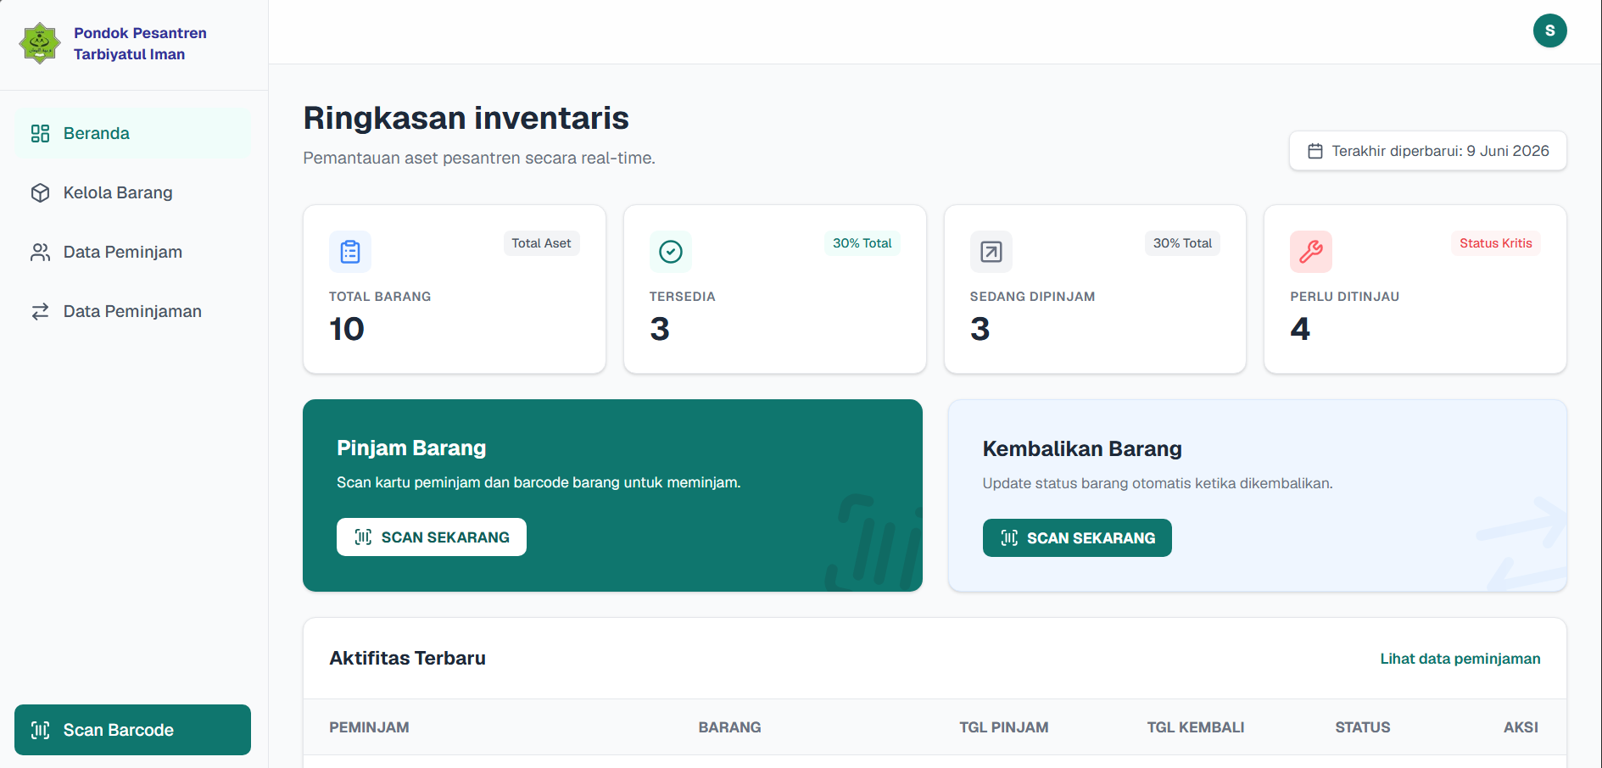Click the clipboard icon on Total Barang card
The height and width of the screenshot is (768, 1602).
(x=350, y=252)
